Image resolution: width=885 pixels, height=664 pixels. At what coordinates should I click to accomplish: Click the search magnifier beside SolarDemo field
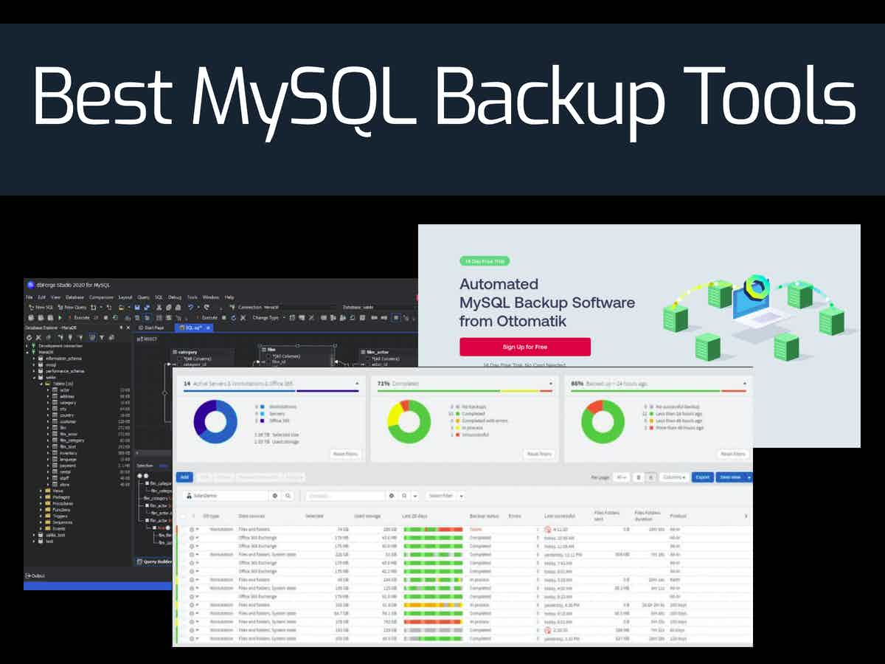288,496
